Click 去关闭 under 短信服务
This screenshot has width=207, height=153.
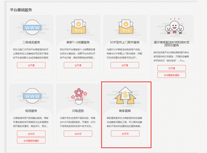click(x=31, y=134)
